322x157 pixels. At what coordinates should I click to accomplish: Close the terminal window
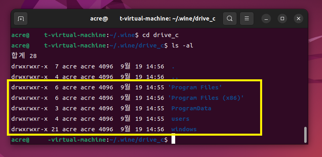click(x=299, y=19)
